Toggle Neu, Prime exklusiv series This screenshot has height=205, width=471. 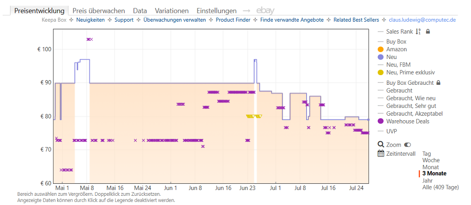tap(380, 72)
